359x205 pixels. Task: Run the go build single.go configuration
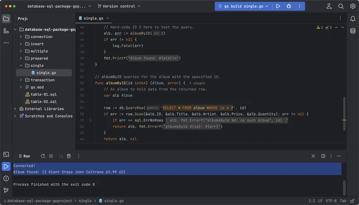click(x=278, y=6)
